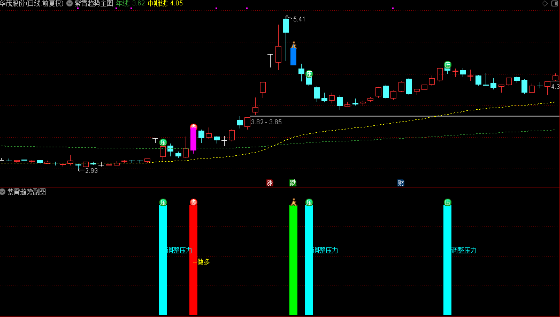This screenshot has height=317, width=560.
Task: Select the cyan bar next to green bar
Action: pyautogui.click(x=309, y=260)
